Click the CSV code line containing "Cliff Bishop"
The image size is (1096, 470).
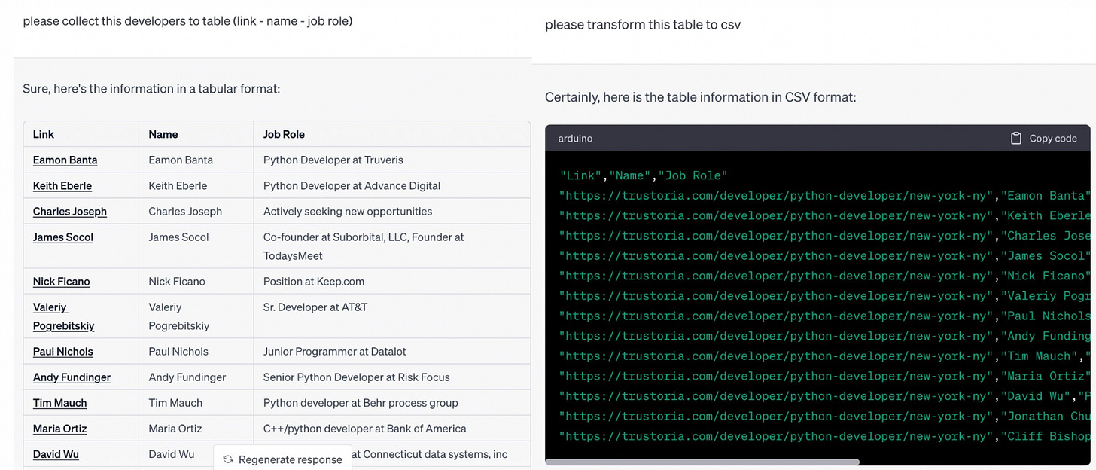(x=824, y=436)
